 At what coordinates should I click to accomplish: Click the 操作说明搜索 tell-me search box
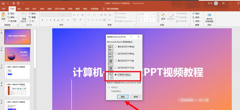(x=114, y=9)
